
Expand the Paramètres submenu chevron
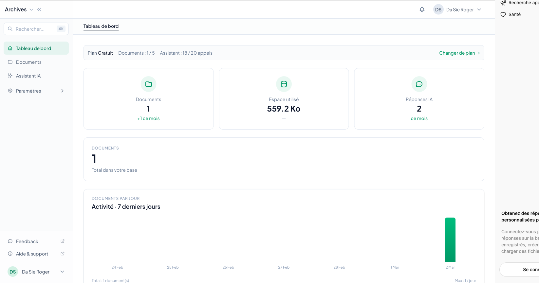point(62,91)
